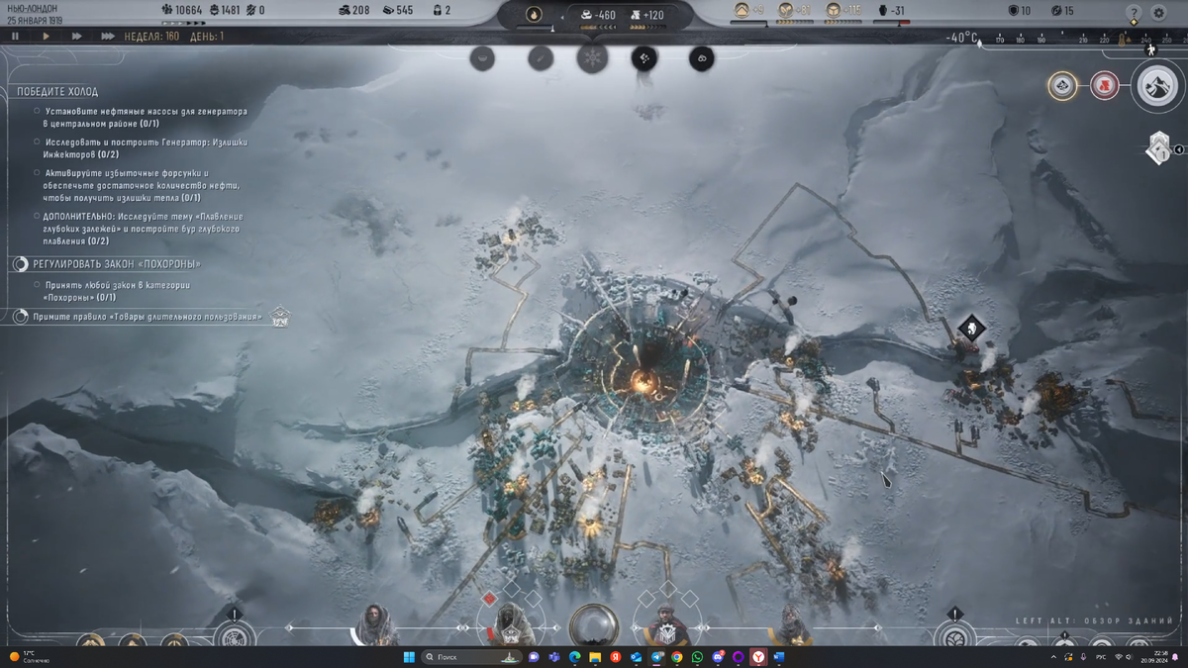
Task: Click the heat deficit value -460
Action: point(597,15)
